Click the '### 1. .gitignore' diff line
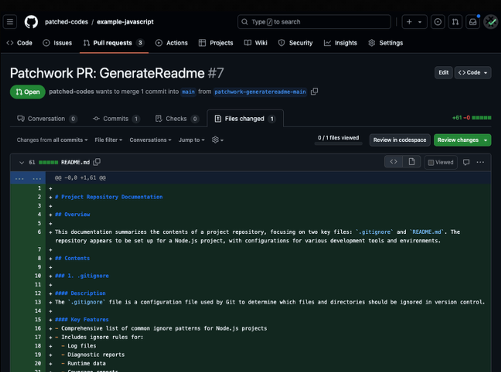This screenshot has width=501, height=372. [x=82, y=275]
